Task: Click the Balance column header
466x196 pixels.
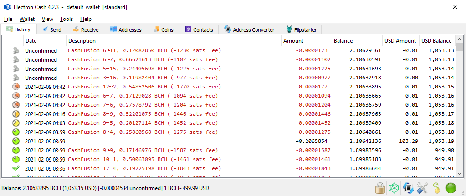Action: tap(357, 41)
